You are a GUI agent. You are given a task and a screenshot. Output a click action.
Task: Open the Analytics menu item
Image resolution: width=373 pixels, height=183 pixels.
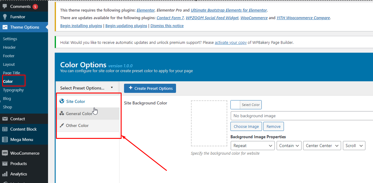pos(24,174)
